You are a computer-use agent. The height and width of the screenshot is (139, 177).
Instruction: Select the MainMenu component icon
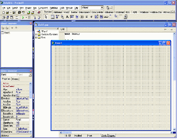(x=57, y=17)
